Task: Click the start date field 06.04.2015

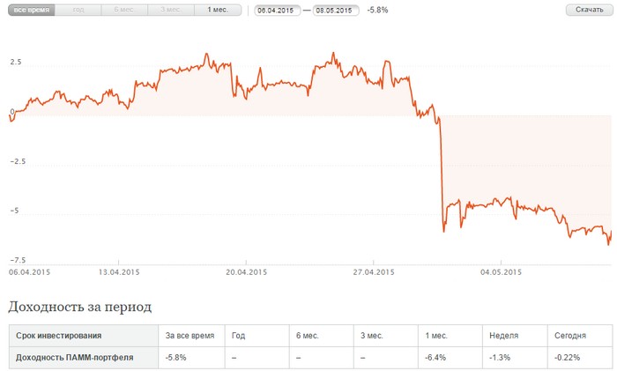Action: [x=278, y=11]
